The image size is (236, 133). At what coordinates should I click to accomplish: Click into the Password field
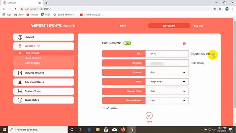point(167,63)
